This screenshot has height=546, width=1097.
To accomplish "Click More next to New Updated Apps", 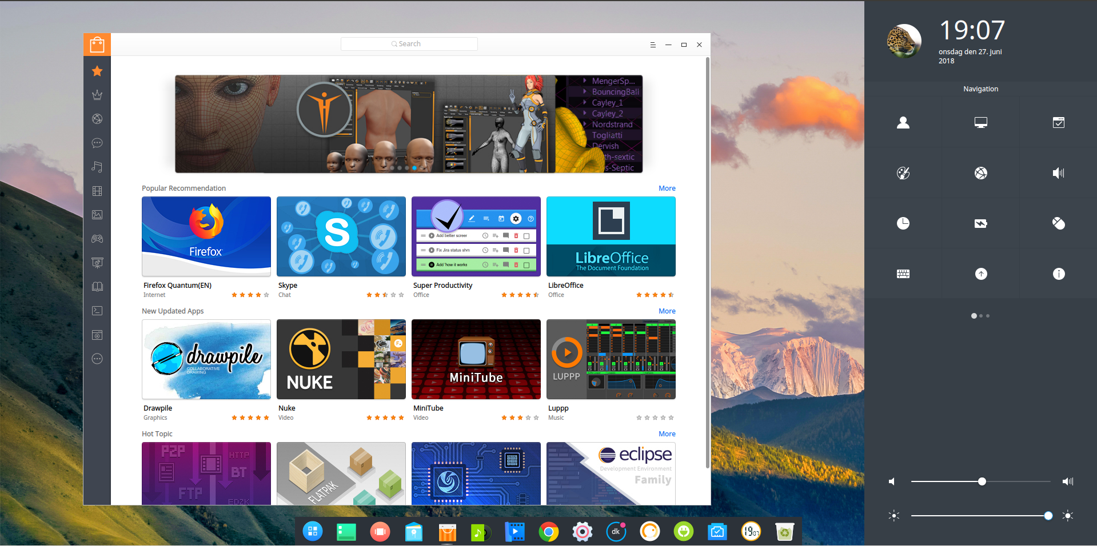I will point(667,311).
